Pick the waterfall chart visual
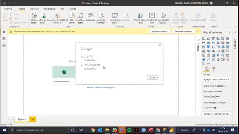The image size is (239, 134). [x=204, y=47]
